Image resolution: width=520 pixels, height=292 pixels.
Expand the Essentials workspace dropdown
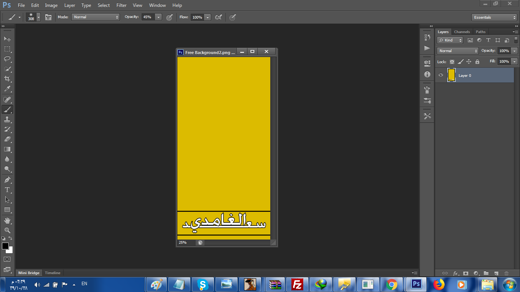point(494,17)
